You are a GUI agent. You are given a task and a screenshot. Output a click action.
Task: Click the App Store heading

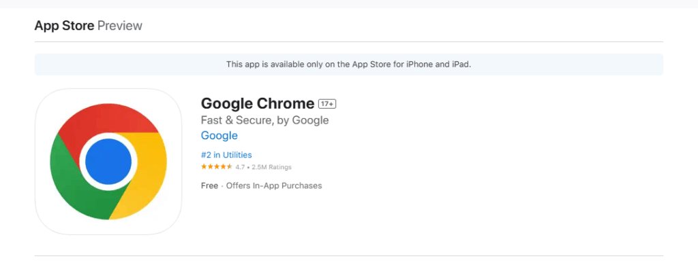[x=65, y=26]
